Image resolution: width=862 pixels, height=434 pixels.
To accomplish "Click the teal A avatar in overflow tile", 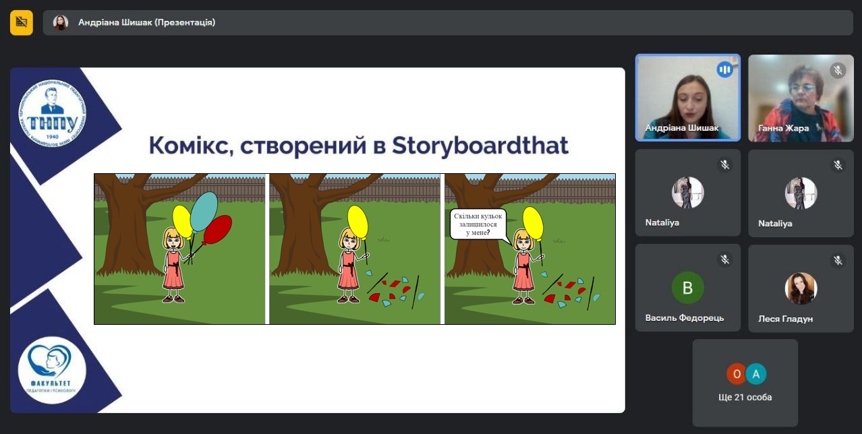I will pos(756,373).
